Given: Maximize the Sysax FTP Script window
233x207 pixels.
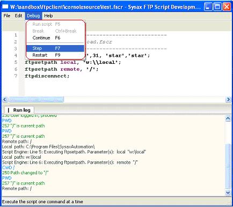Looking at the screenshot, I should pyautogui.click(x=217, y=7).
